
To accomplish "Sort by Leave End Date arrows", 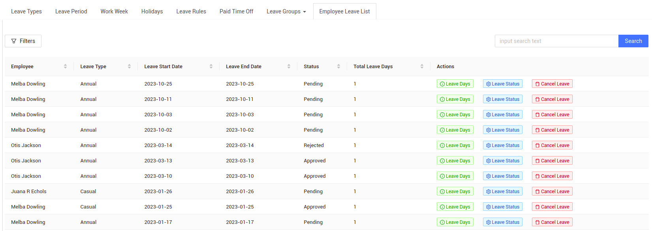I will coord(289,67).
